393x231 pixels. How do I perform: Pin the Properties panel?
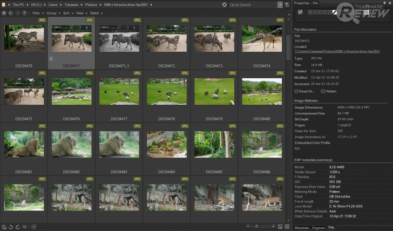[x=384, y=3]
